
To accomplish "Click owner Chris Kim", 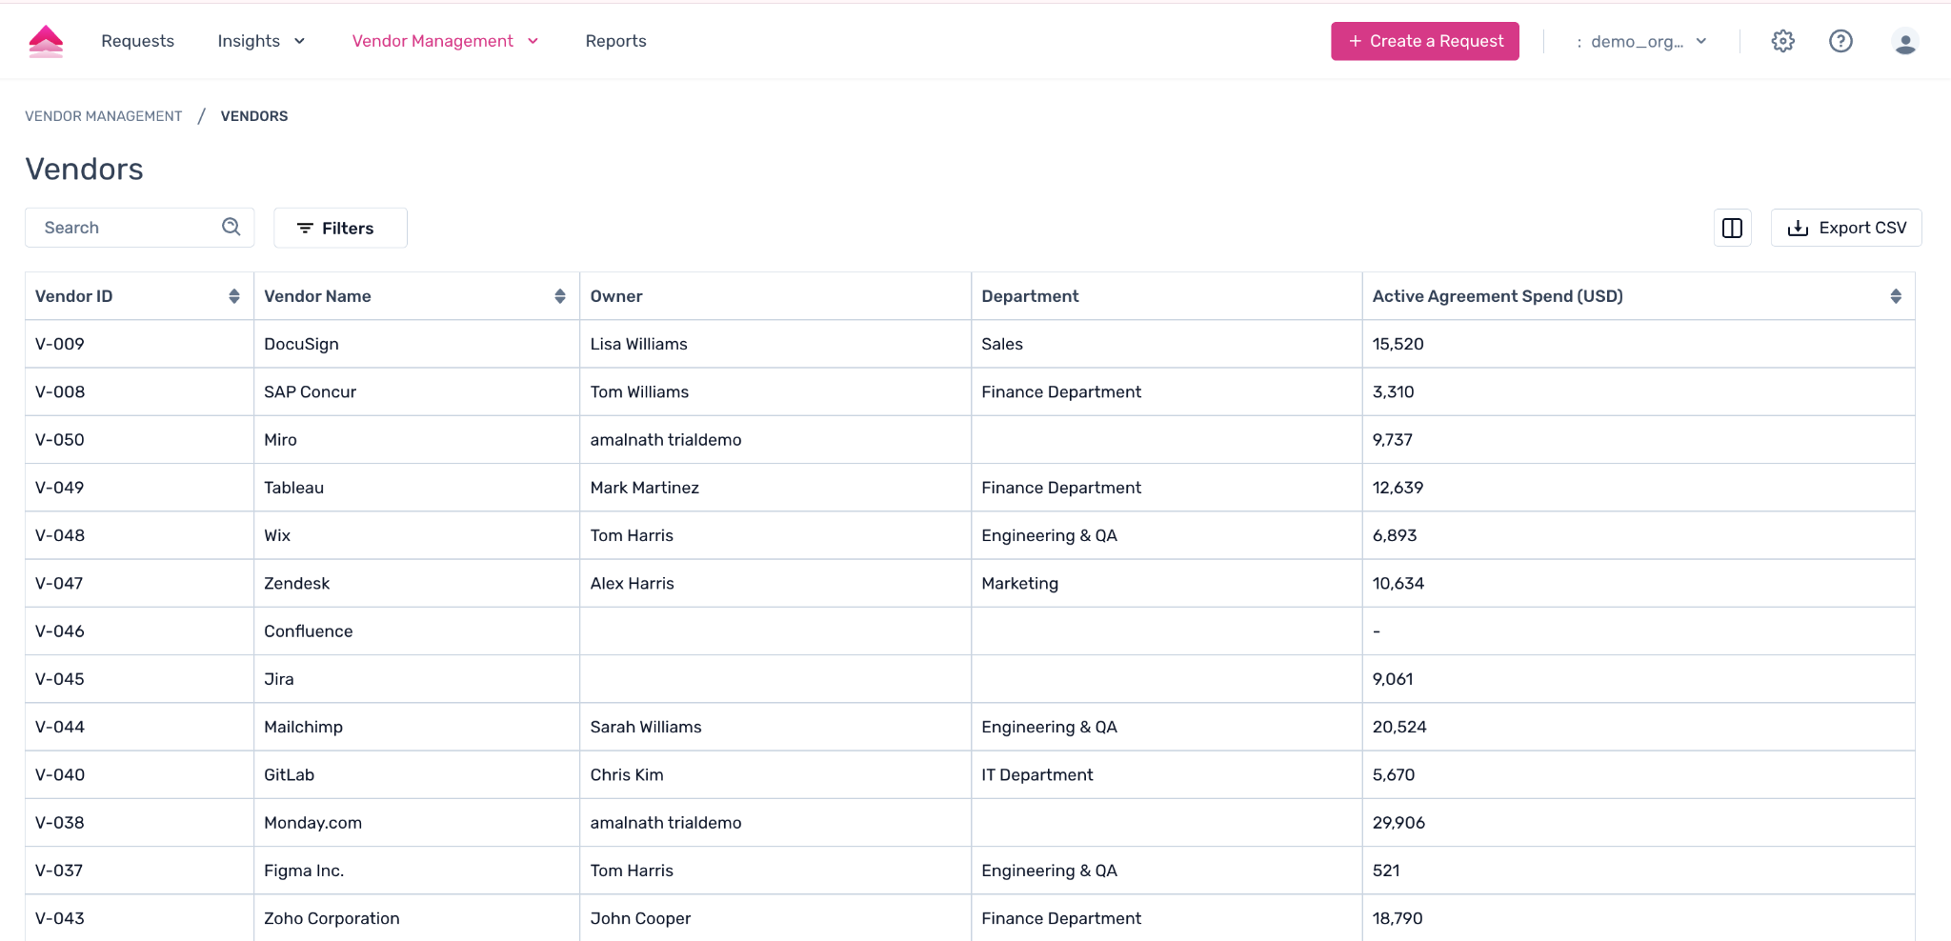I will point(627,774).
